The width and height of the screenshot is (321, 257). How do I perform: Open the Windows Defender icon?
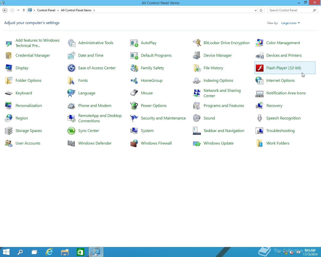tap(71, 143)
